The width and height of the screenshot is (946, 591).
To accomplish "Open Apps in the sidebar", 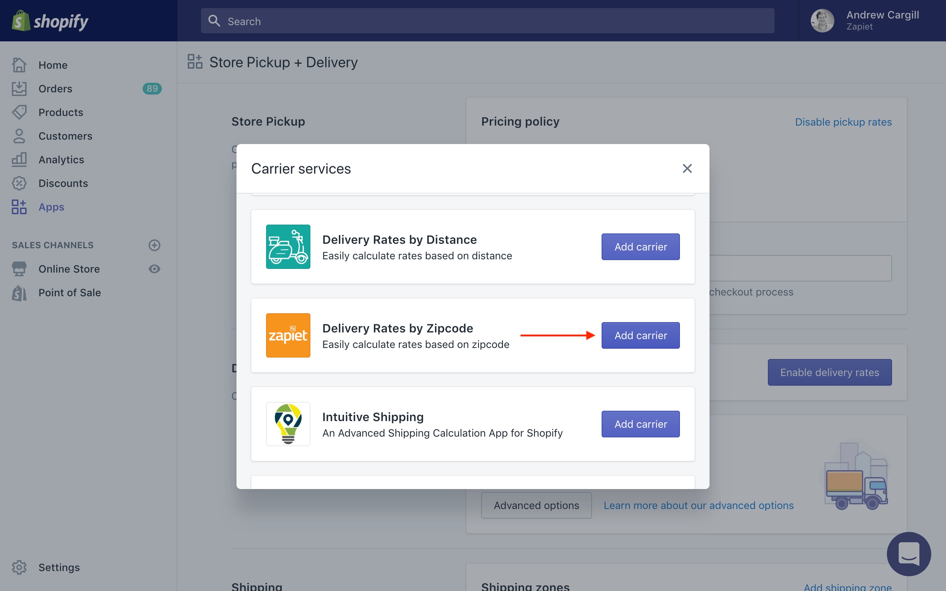I will tap(51, 207).
